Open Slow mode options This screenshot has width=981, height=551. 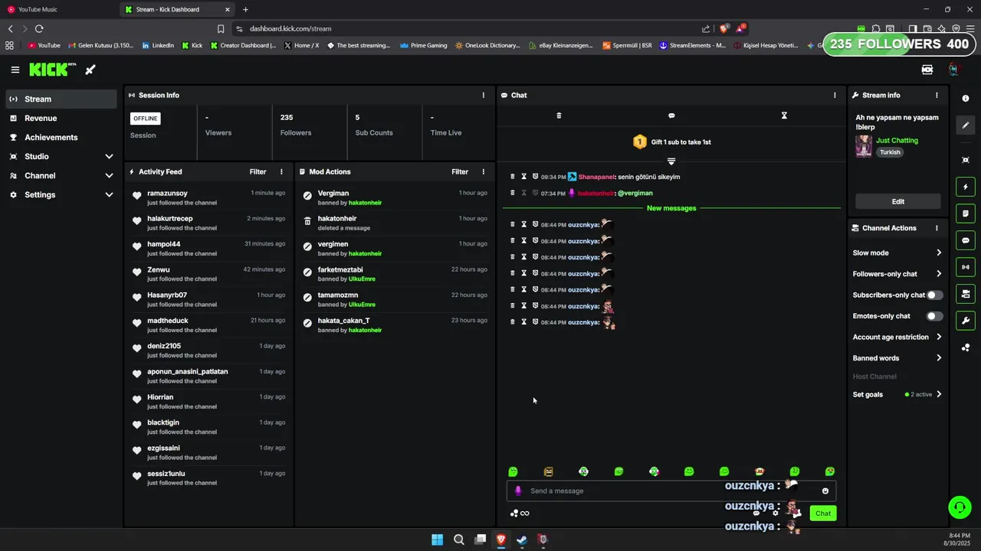[x=897, y=253]
